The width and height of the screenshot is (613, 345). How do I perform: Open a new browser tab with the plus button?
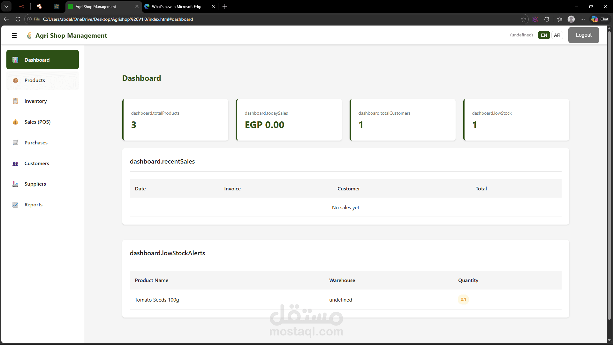click(225, 6)
